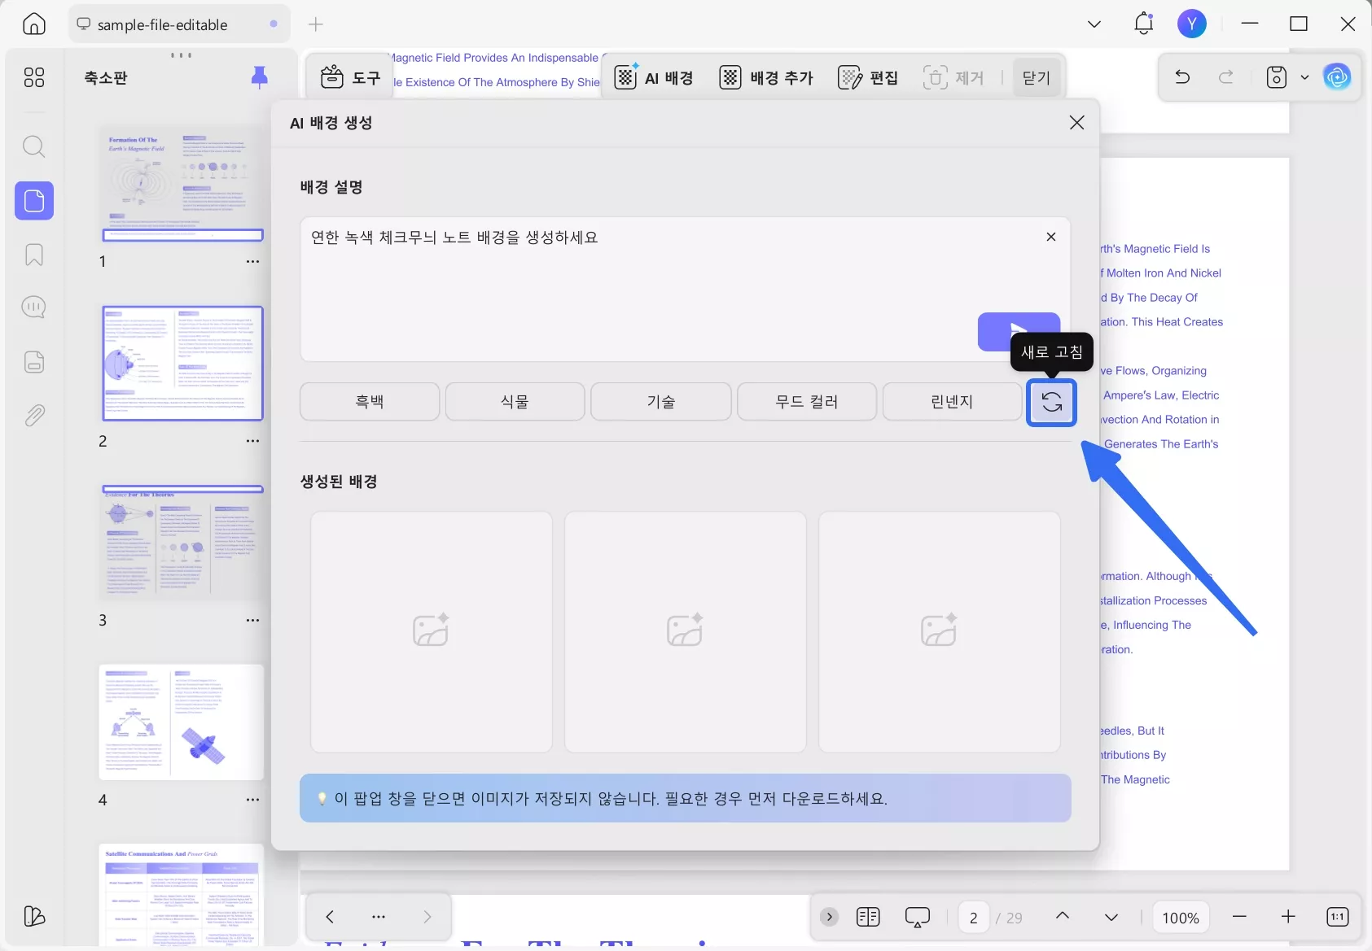Click the 닫기 button in the toolbar
Viewport: 1372px width, 951px height.
click(1035, 77)
